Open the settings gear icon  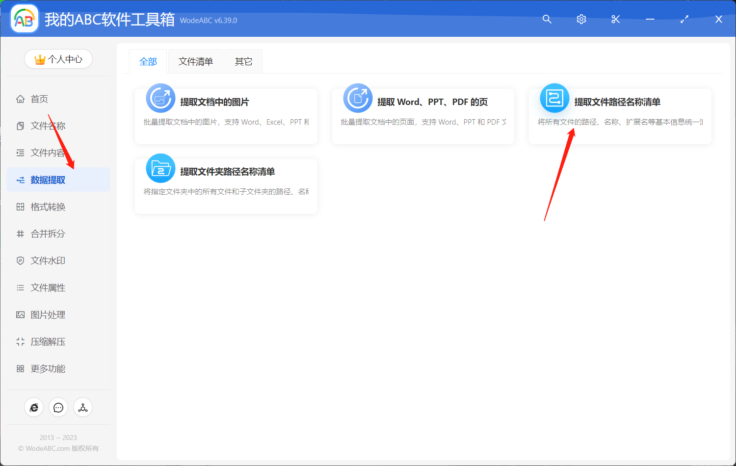(581, 19)
